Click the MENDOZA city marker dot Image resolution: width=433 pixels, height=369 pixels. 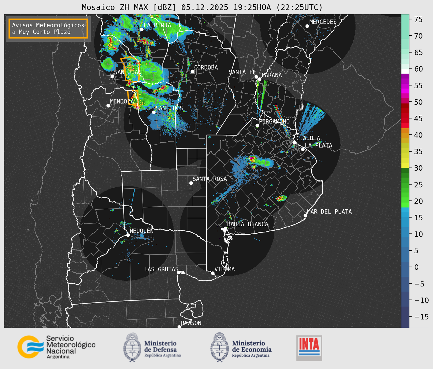[x=108, y=106]
